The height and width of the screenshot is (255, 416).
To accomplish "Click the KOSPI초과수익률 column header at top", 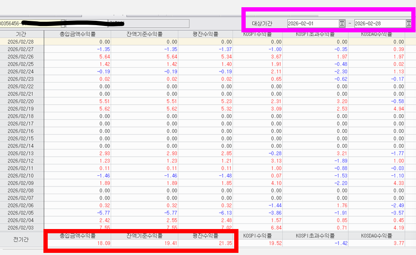I will pos(315,34).
